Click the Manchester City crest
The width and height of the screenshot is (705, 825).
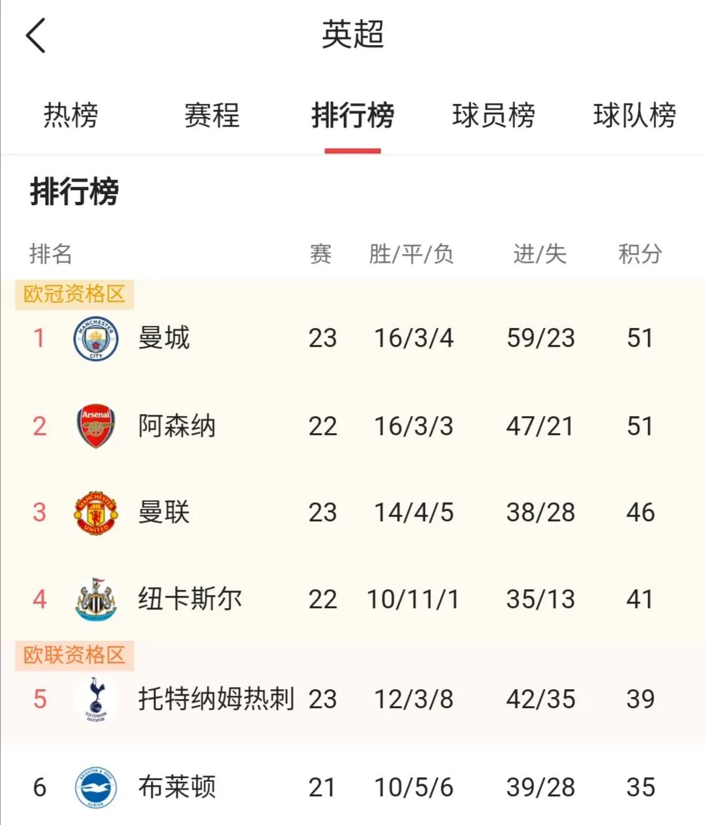[95, 338]
